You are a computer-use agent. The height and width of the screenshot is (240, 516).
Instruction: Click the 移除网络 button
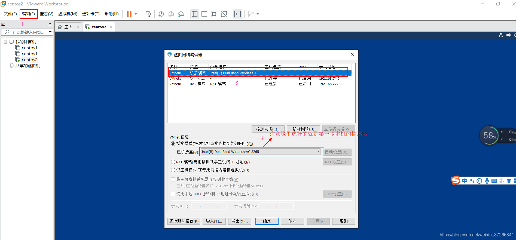pos(303,129)
